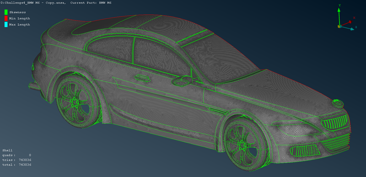Click the total shell count readout

click(x=17, y=165)
